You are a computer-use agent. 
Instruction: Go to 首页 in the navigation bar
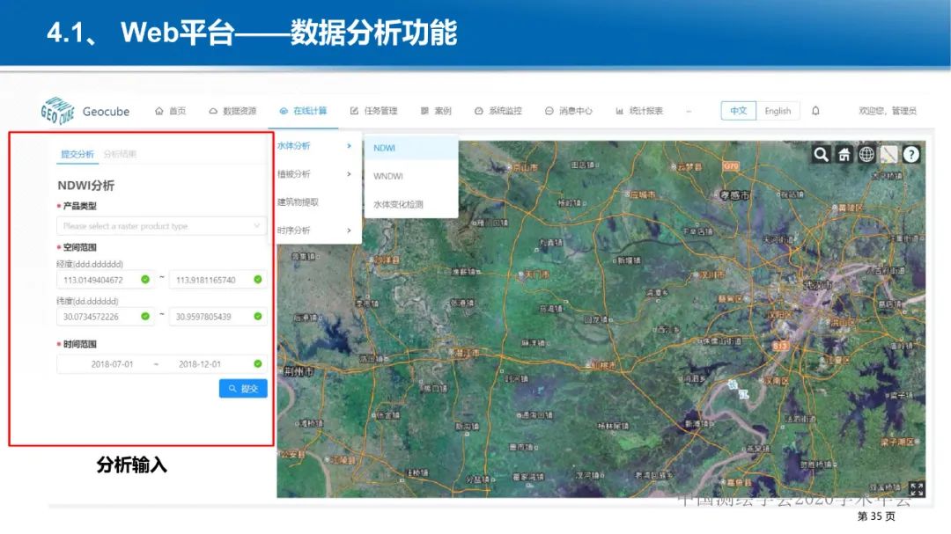176,110
